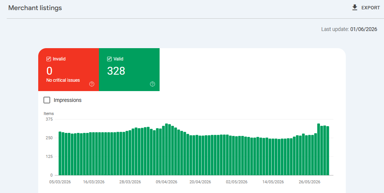Click the 05/03/2026 axis date label
The width and height of the screenshot is (384, 193).
point(60,182)
